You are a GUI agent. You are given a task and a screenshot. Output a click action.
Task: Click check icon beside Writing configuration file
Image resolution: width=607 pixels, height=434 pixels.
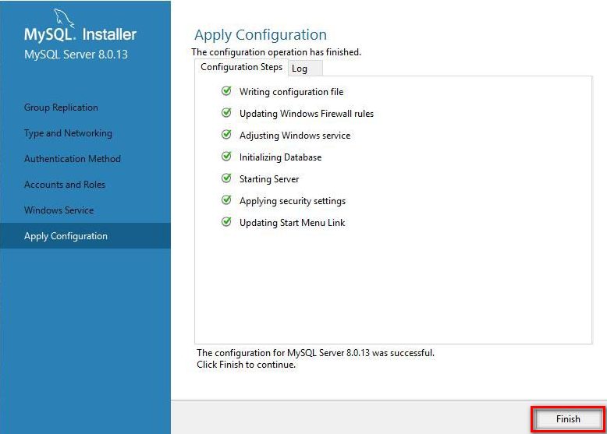pyautogui.click(x=226, y=91)
